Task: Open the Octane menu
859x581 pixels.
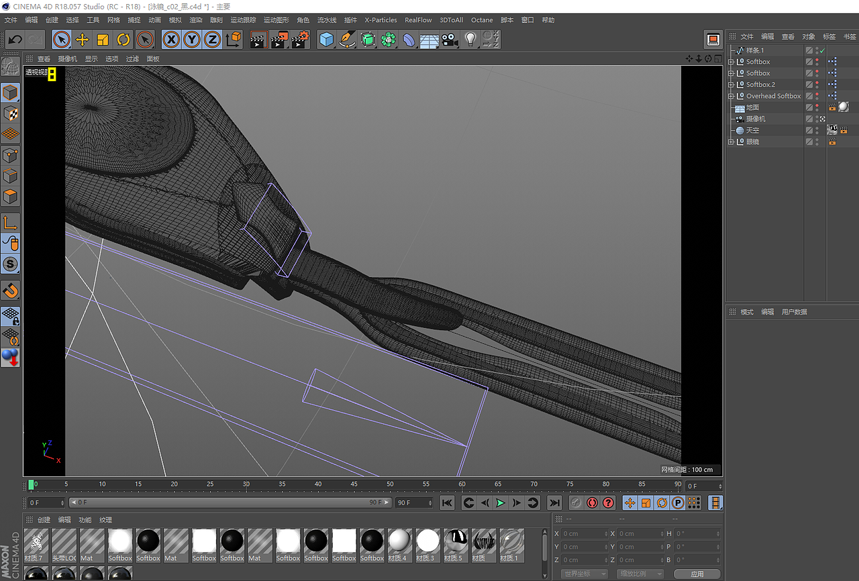Action: tap(482, 20)
